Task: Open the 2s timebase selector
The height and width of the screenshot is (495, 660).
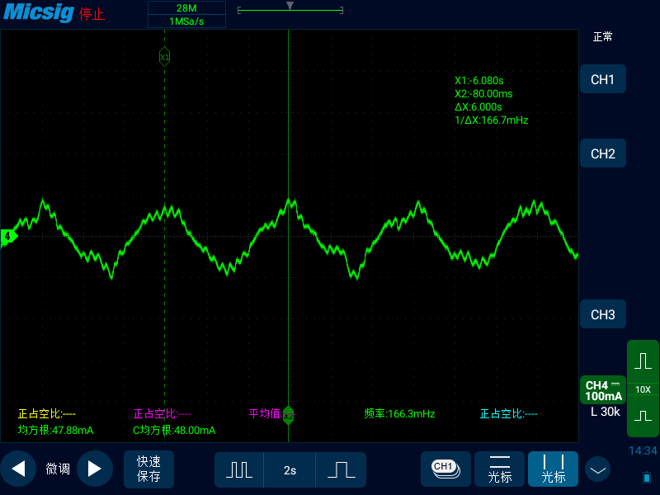Action: click(x=290, y=469)
